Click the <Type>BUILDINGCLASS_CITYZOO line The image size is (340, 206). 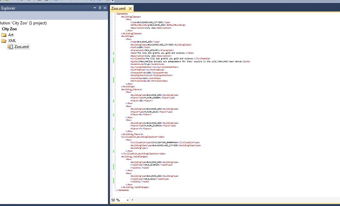coord(150,22)
